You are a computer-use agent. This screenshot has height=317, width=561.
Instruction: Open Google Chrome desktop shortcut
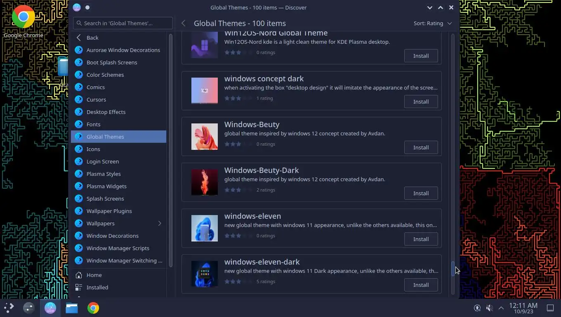click(23, 21)
